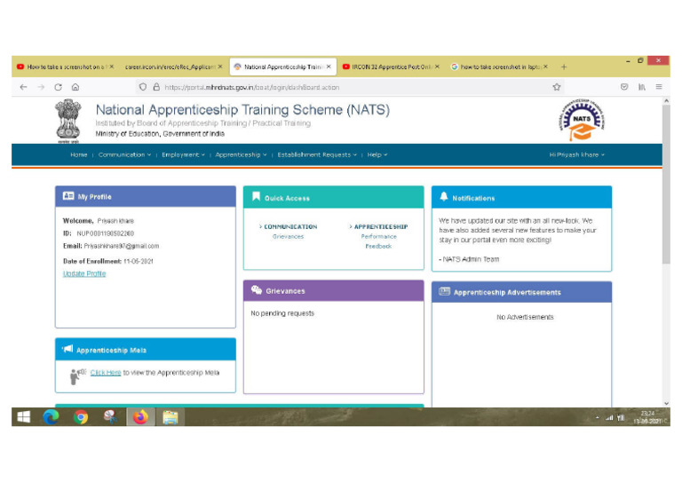Image resolution: width=682 pixels, height=482 pixels.
Task: Open the Grievances link in Quick Access
Action: [x=288, y=237]
